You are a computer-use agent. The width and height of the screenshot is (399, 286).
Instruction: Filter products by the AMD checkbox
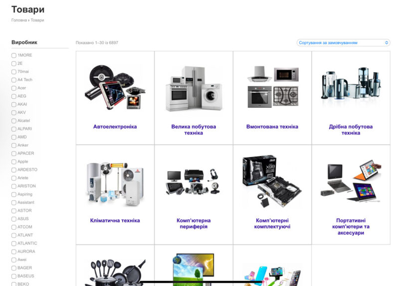(14, 137)
